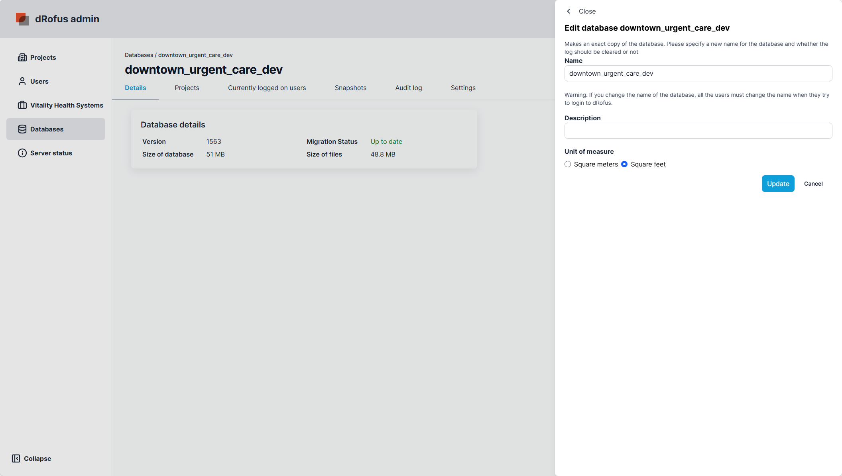This screenshot has width=842, height=476.
Task: Click the Name field label
Action: click(x=573, y=61)
